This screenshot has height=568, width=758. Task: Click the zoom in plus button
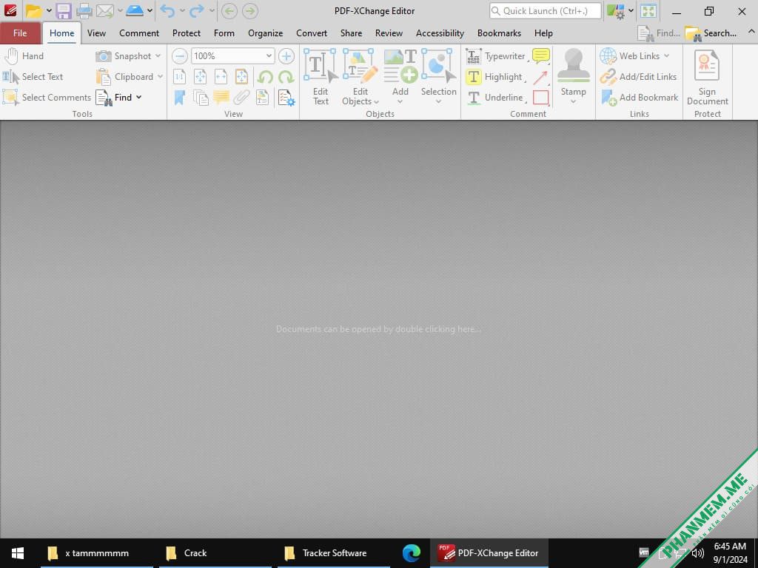coord(286,56)
